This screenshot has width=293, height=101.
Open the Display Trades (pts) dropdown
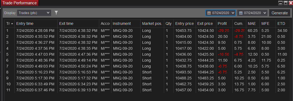[x=34, y=13]
